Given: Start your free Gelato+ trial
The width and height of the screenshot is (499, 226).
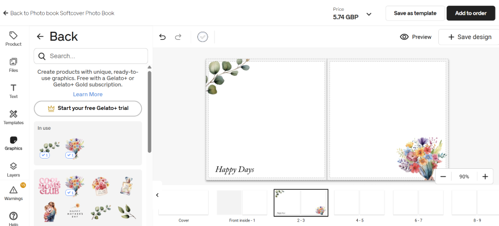Looking at the screenshot, I should click(x=88, y=108).
